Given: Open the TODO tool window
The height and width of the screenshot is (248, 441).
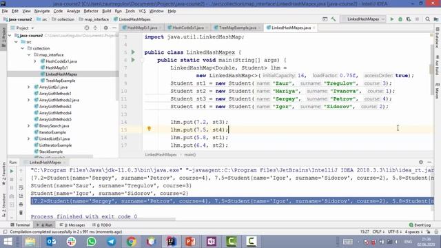Looking at the screenshot, I should pyautogui.click(x=102, y=225).
